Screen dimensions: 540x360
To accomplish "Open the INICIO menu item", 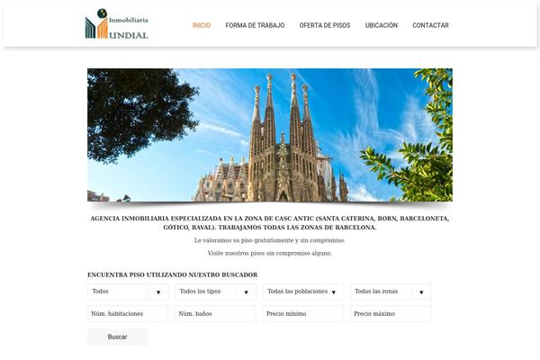I will pyautogui.click(x=202, y=25).
